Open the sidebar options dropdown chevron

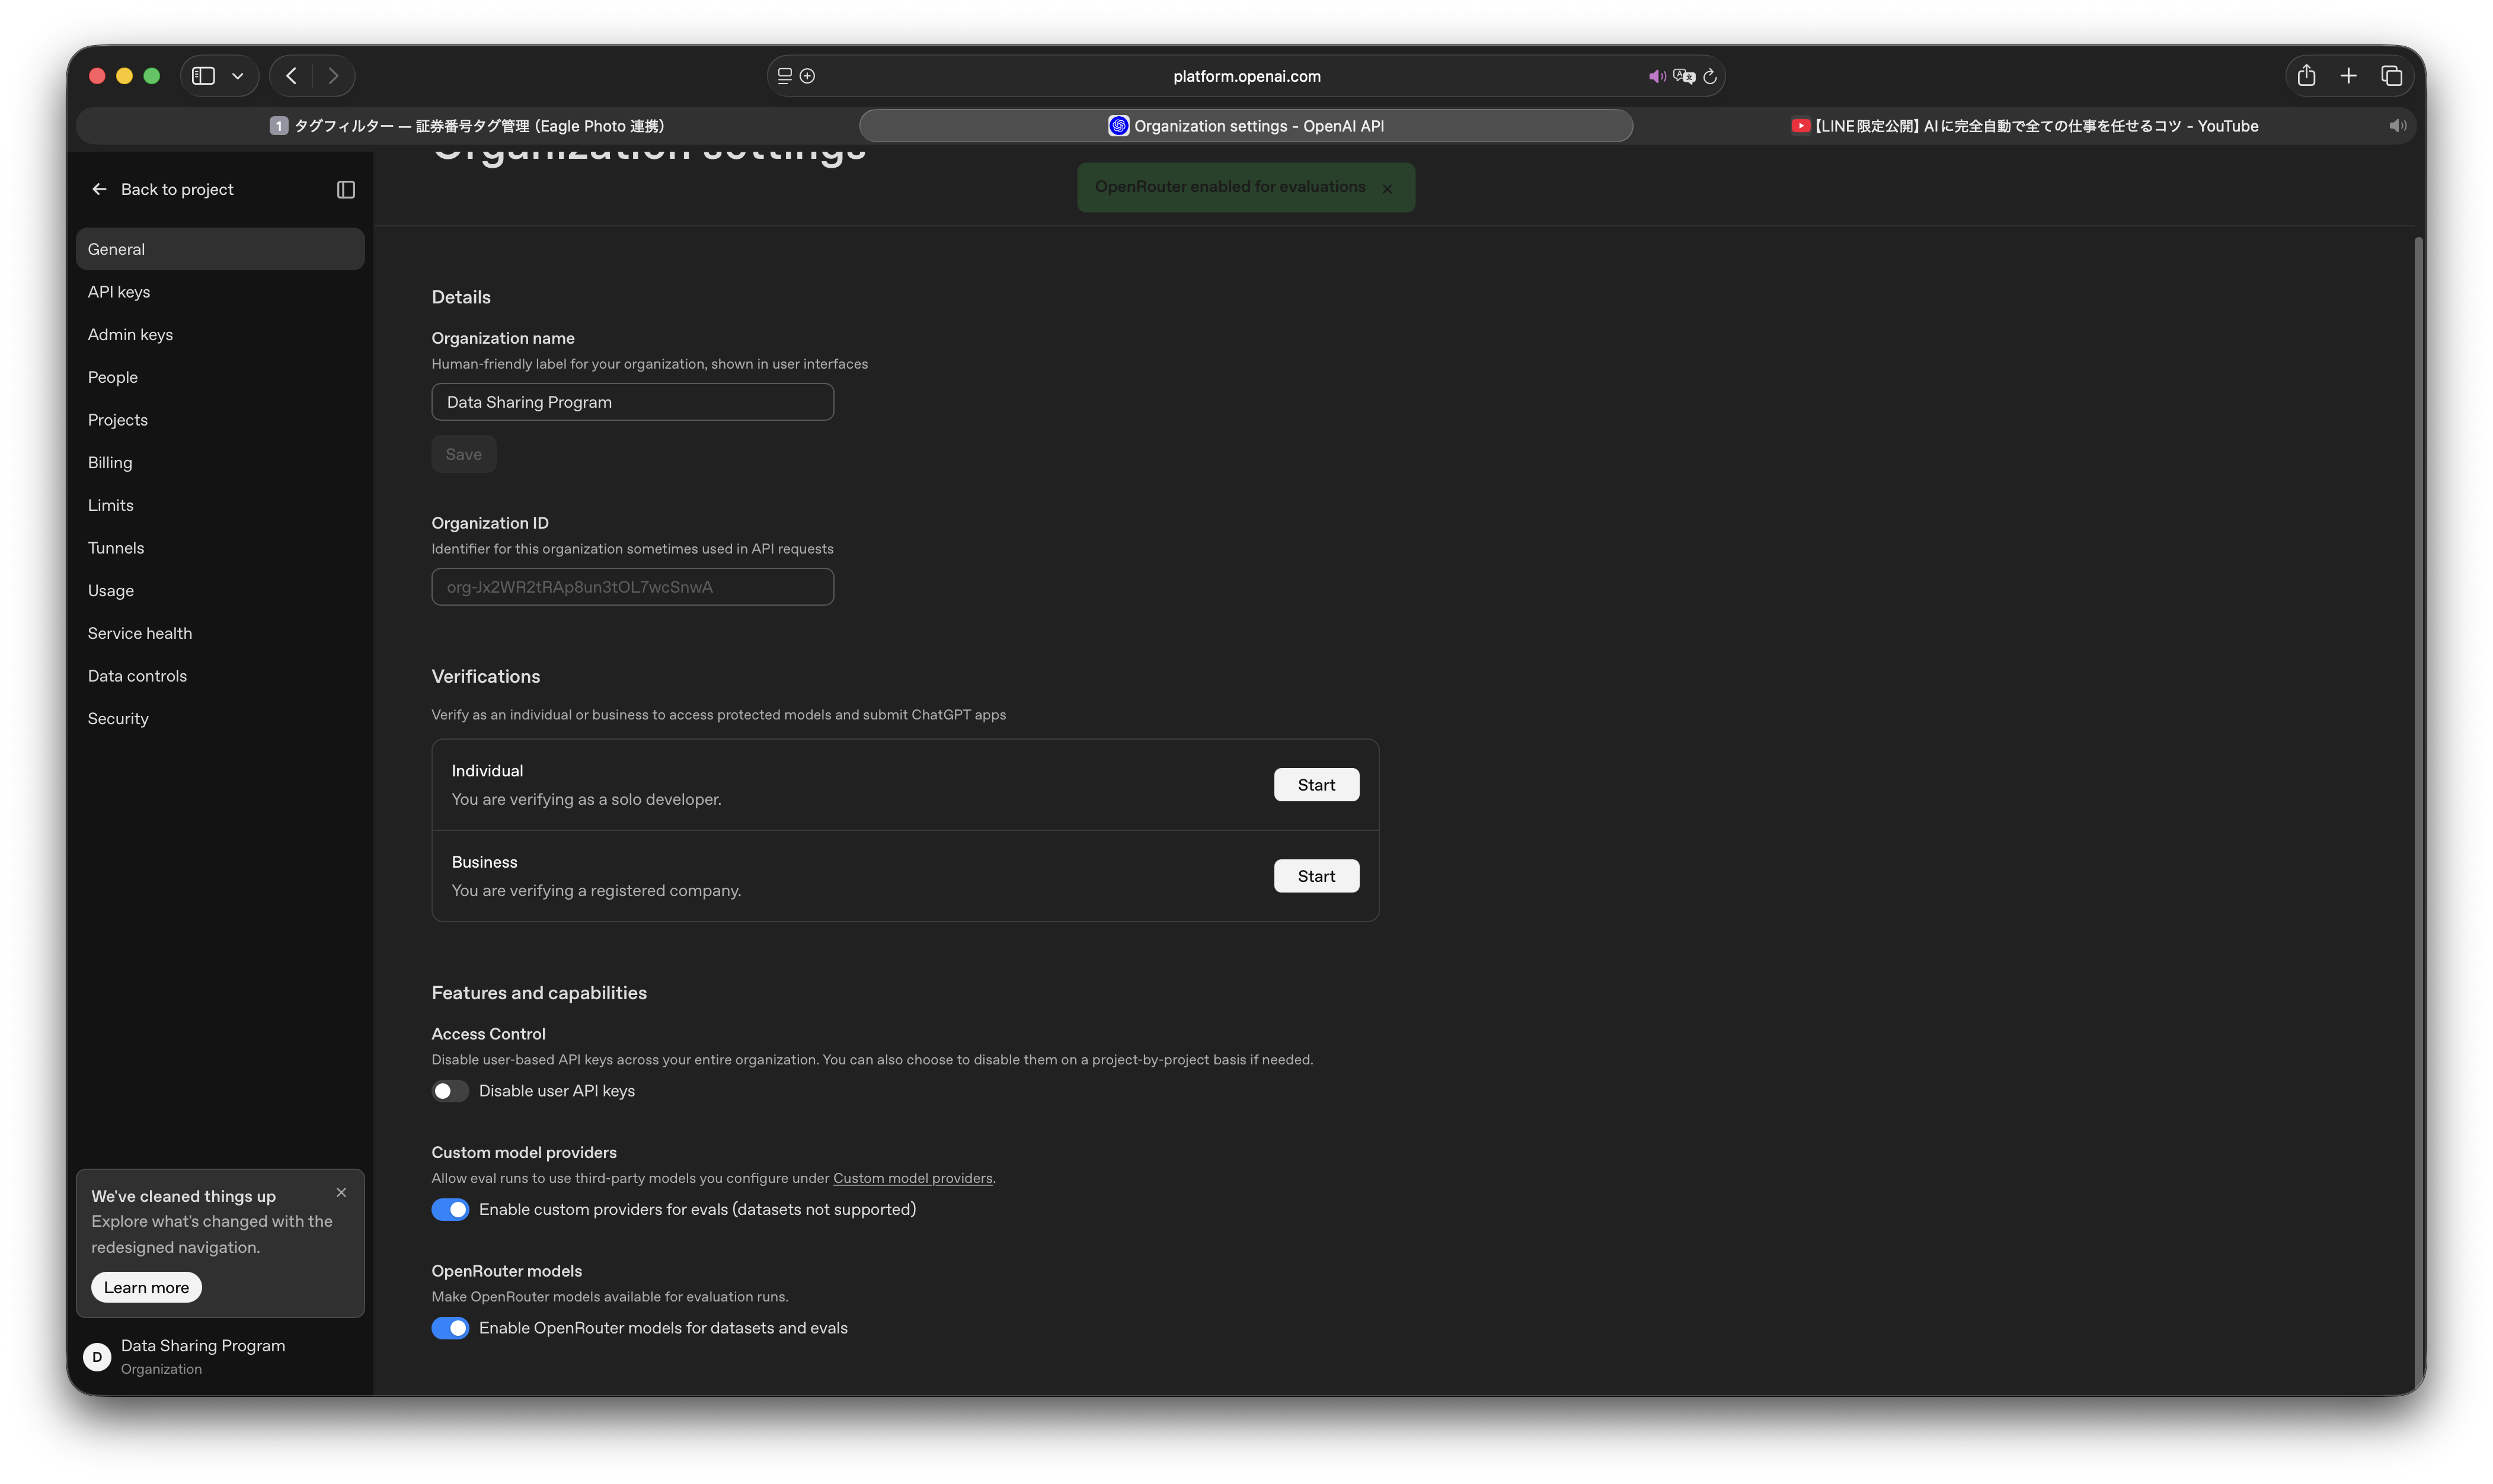pos(238,76)
